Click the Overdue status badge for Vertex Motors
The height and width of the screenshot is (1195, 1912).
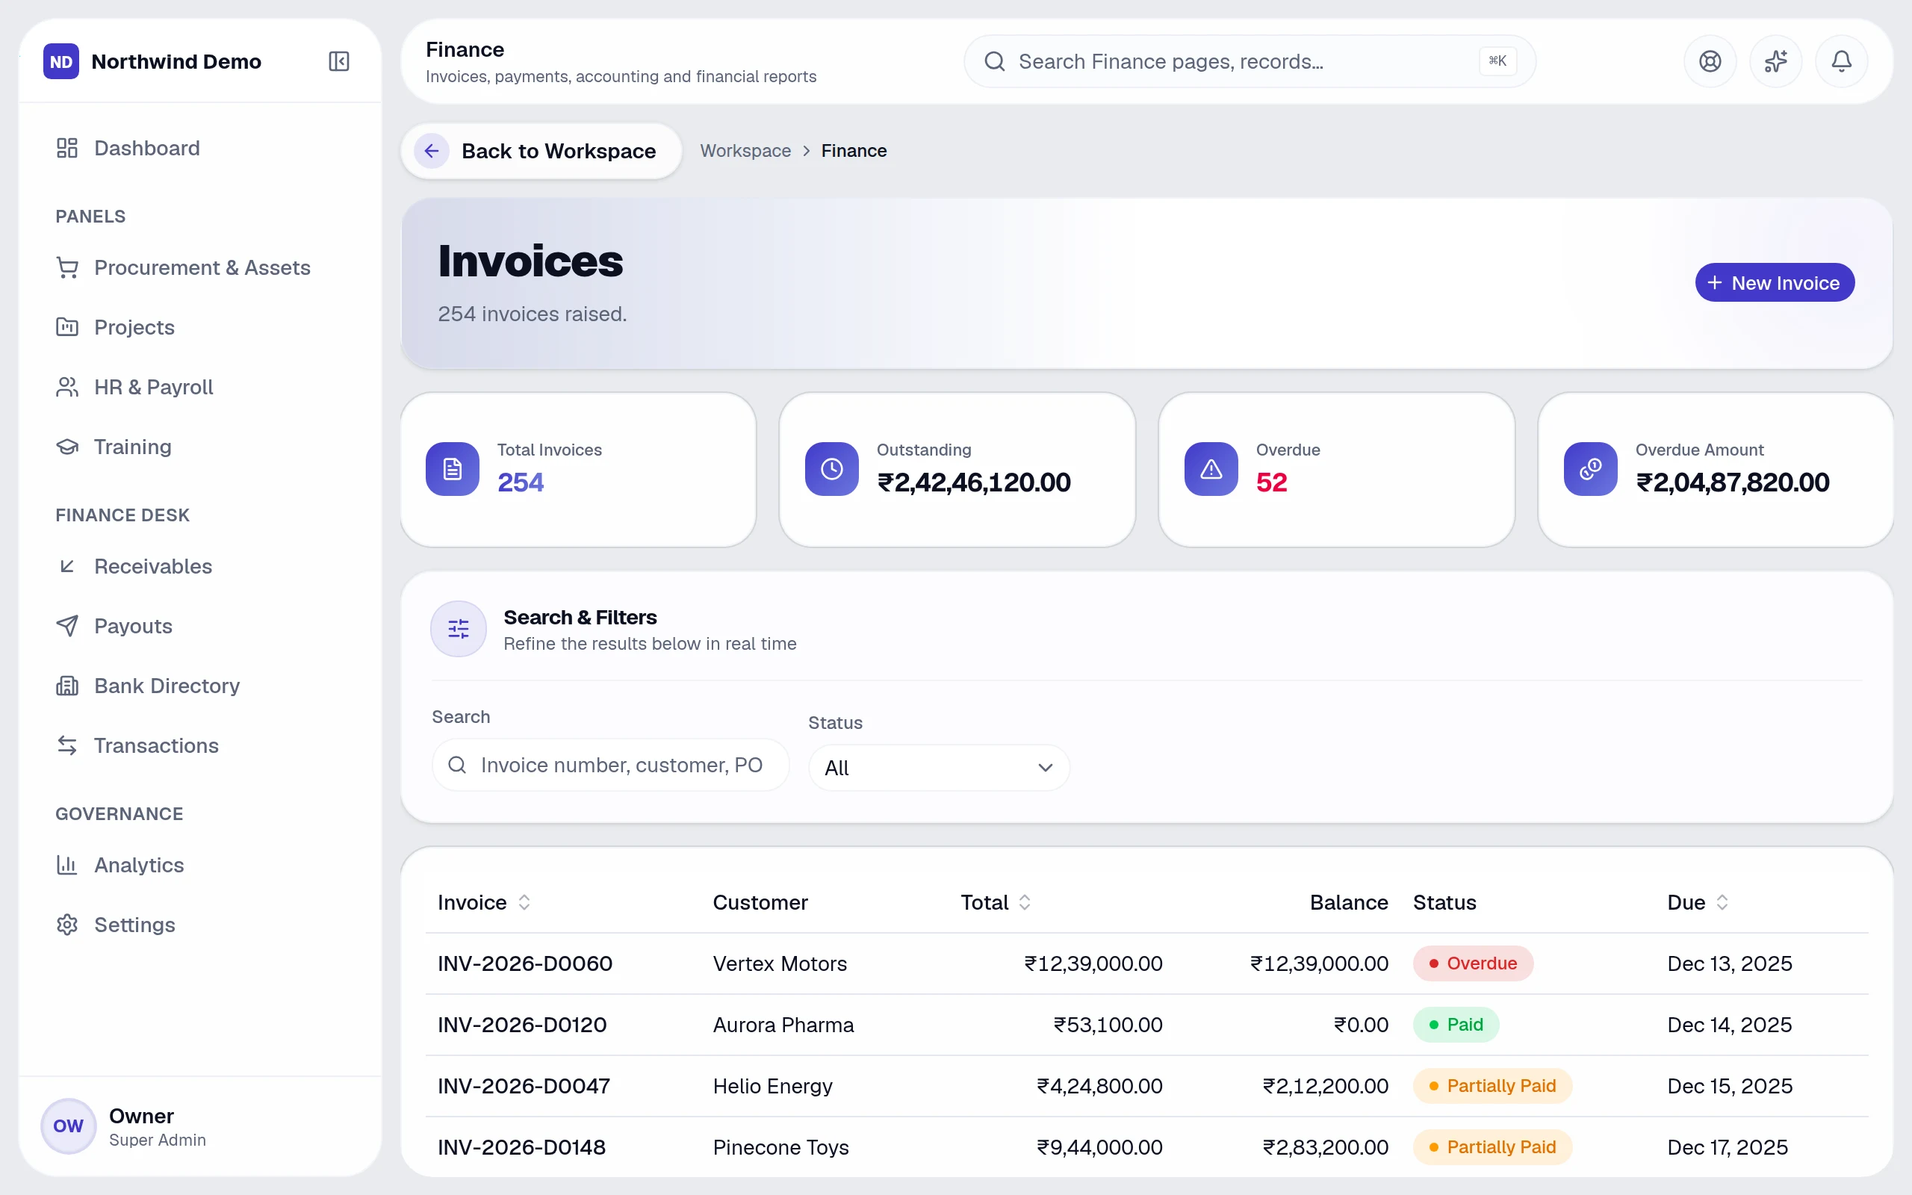(1473, 963)
